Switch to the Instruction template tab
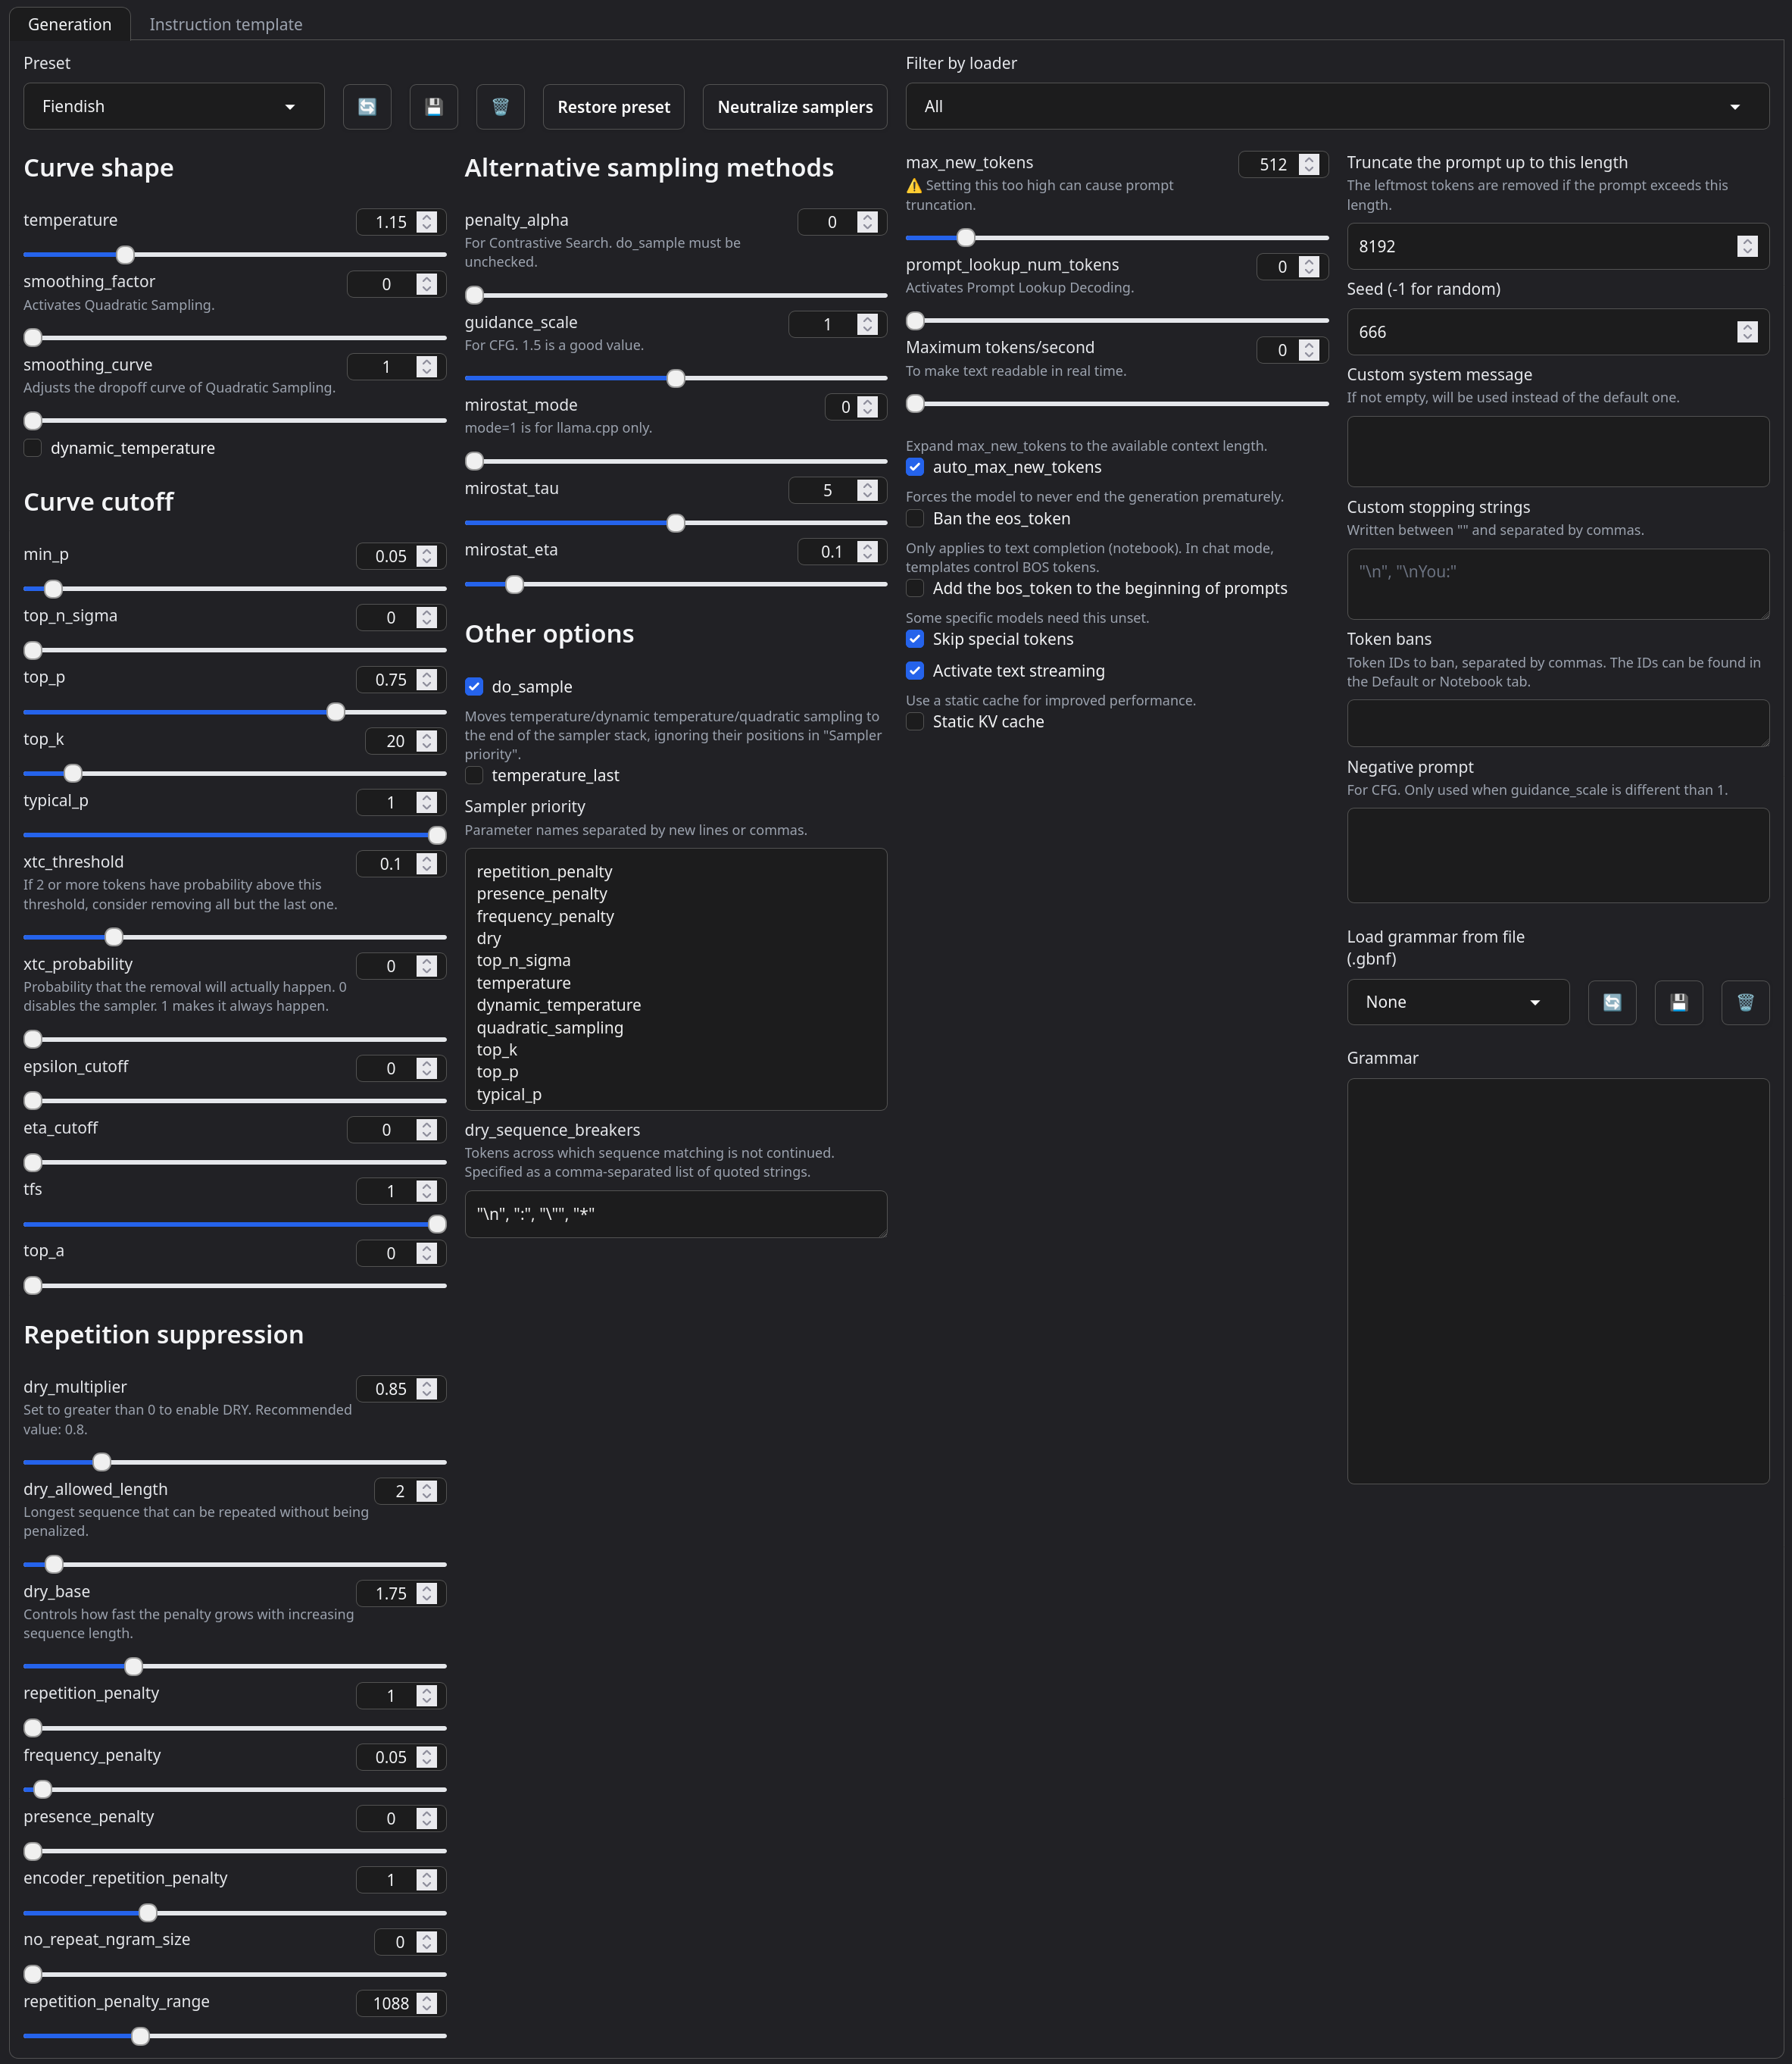Viewport: 1792px width, 2064px height. click(x=225, y=23)
